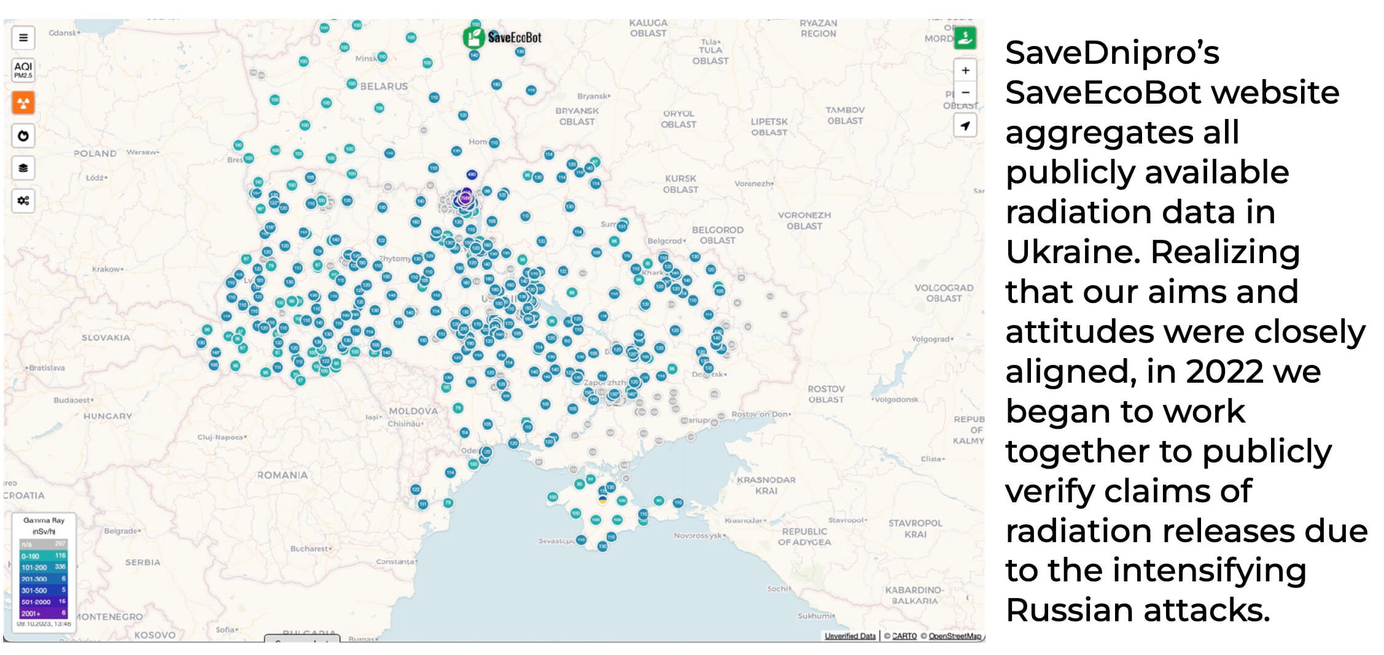Viewport: 1384px width, 655px height.
Task: Select the 2001+ purple legend band
Action: click(x=43, y=613)
